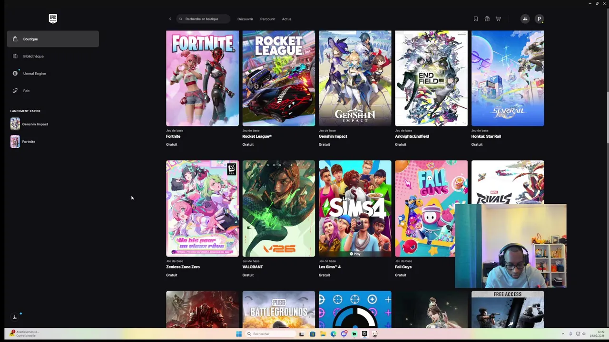
Task: Open the Genshin Impact game cover
Action: tap(355, 78)
